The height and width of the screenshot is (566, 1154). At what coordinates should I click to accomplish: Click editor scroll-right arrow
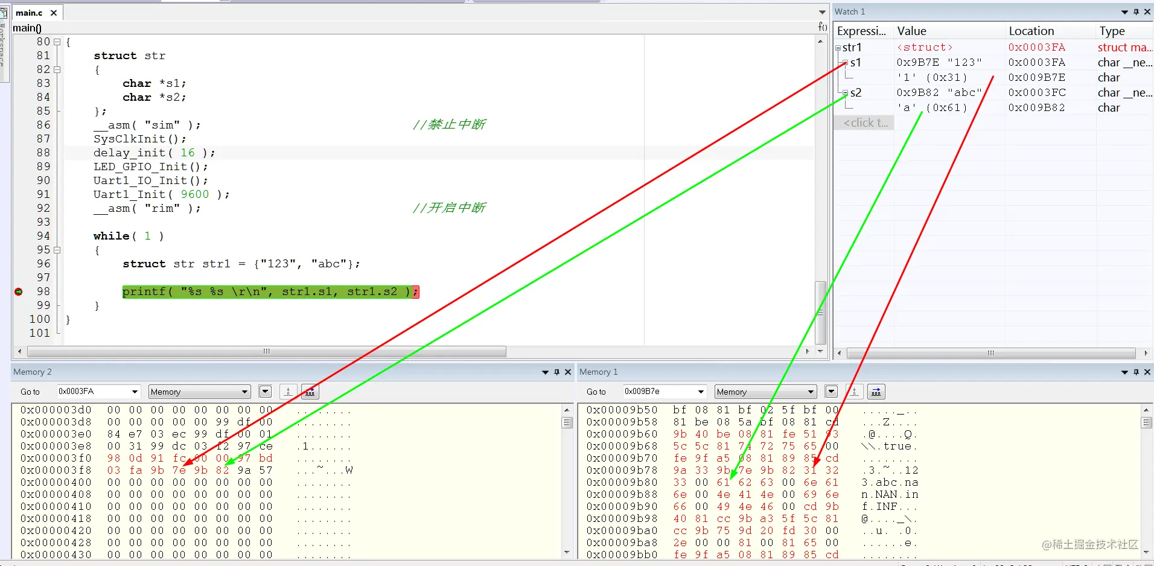(808, 351)
